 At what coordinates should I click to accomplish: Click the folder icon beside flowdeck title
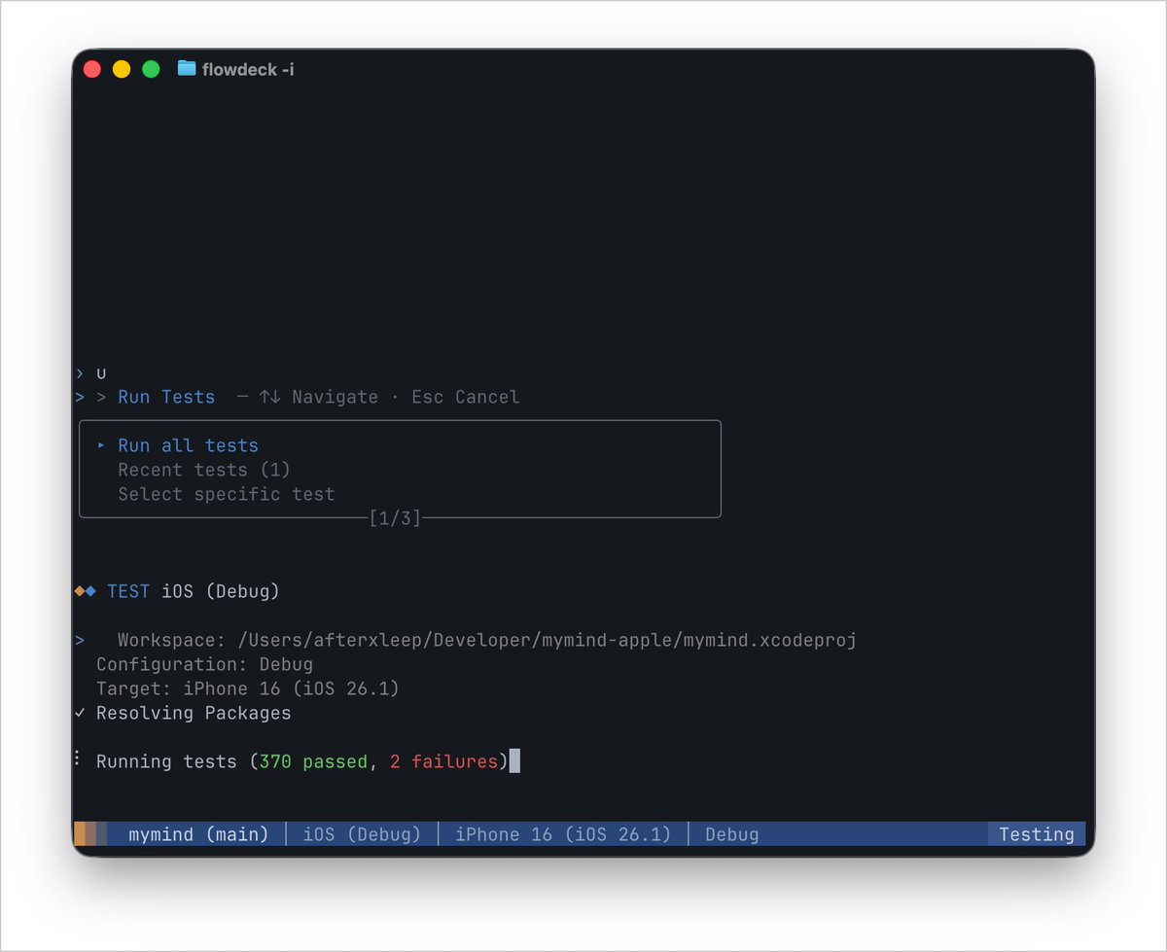[x=187, y=68]
